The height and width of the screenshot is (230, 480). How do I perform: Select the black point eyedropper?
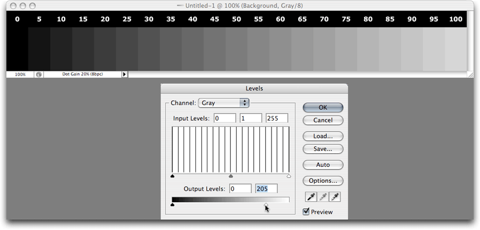click(311, 197)
